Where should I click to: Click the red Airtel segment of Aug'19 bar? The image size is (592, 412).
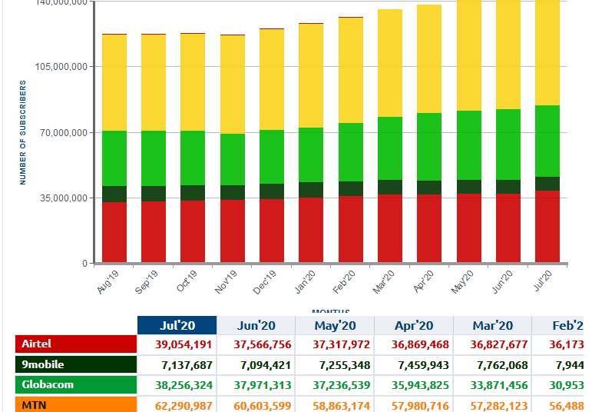[x=114, y=232]
